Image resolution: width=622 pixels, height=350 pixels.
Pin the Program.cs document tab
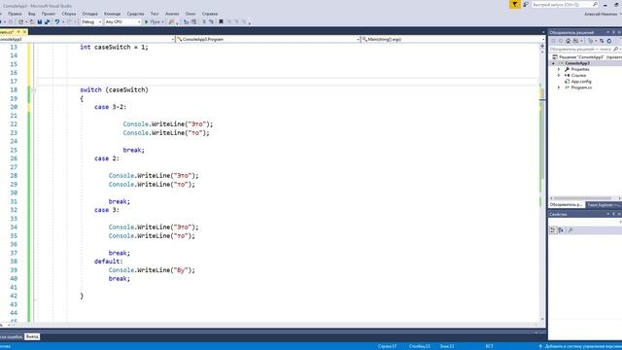click(x=18, y=32)
